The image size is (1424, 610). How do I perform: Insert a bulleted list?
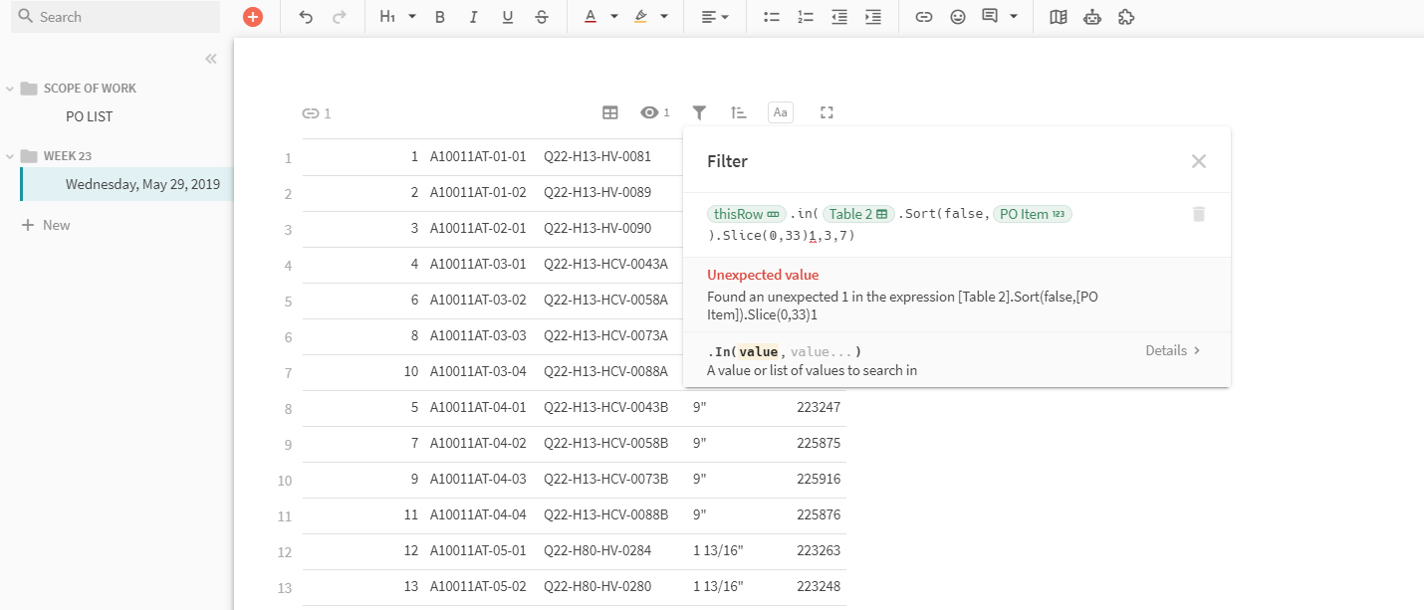click(771, 17)
